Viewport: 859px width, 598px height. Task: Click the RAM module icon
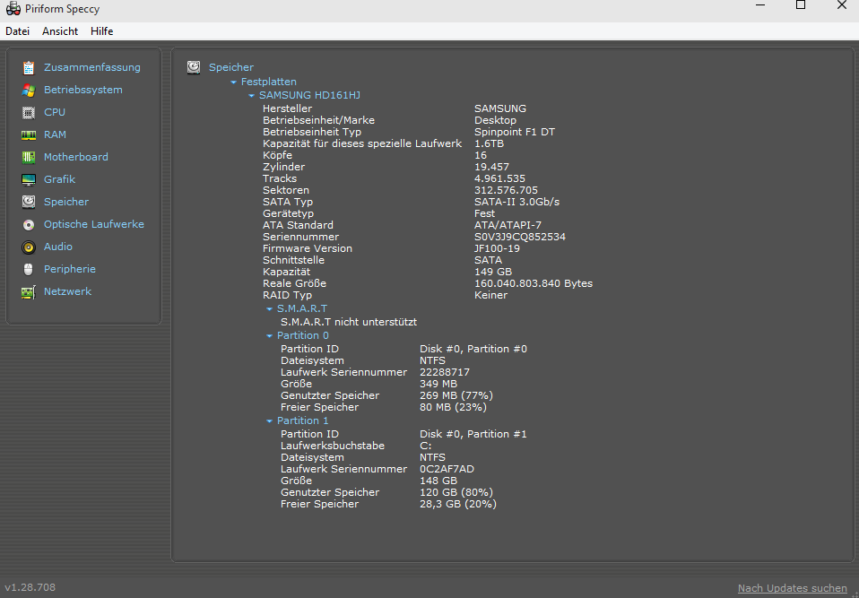pyautogui.click(x=29, y=134)
